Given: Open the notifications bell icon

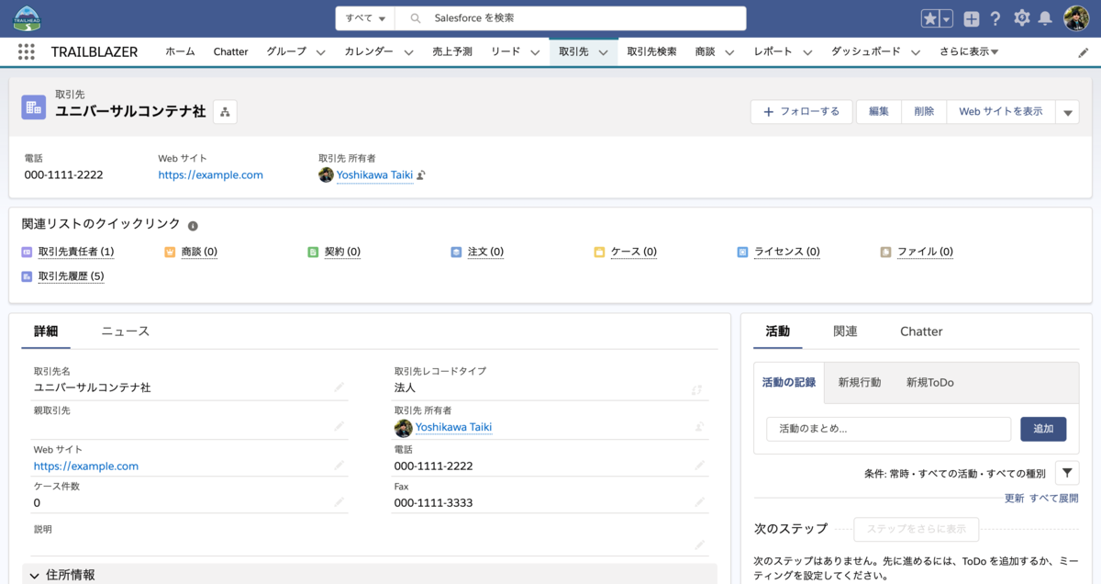Looking at the screenshot, I should [x=1045, y=18].
